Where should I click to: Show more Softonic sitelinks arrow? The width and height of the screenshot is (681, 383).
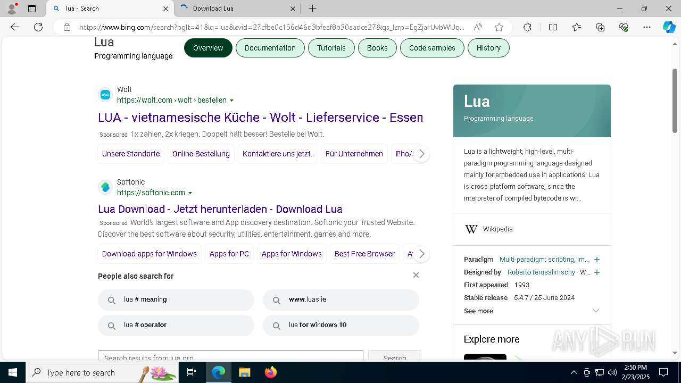(x=421, y=254)
